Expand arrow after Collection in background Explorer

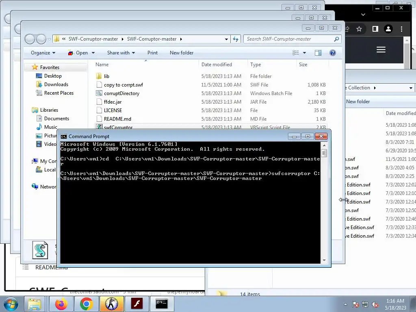tap(375, 88)
